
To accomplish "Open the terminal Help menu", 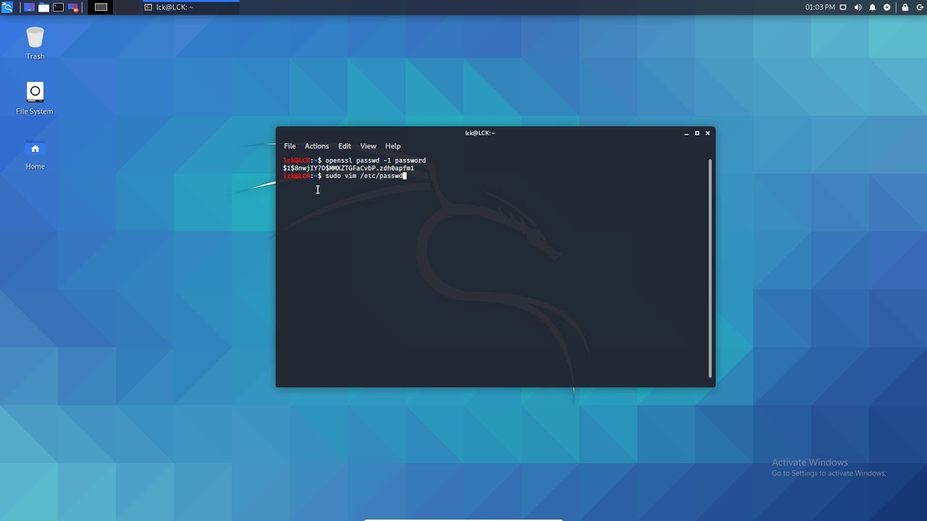I will (x=393, y=146).
